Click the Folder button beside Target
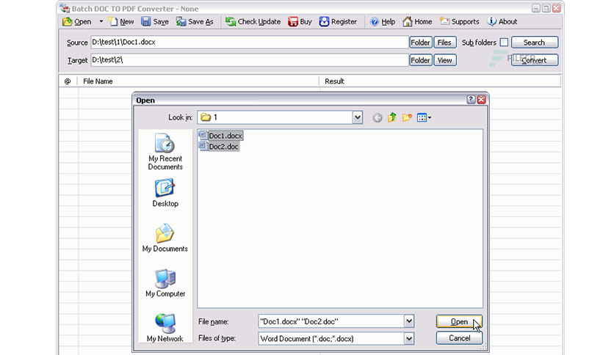Screen dimensions: 614x355 [421, 60]
